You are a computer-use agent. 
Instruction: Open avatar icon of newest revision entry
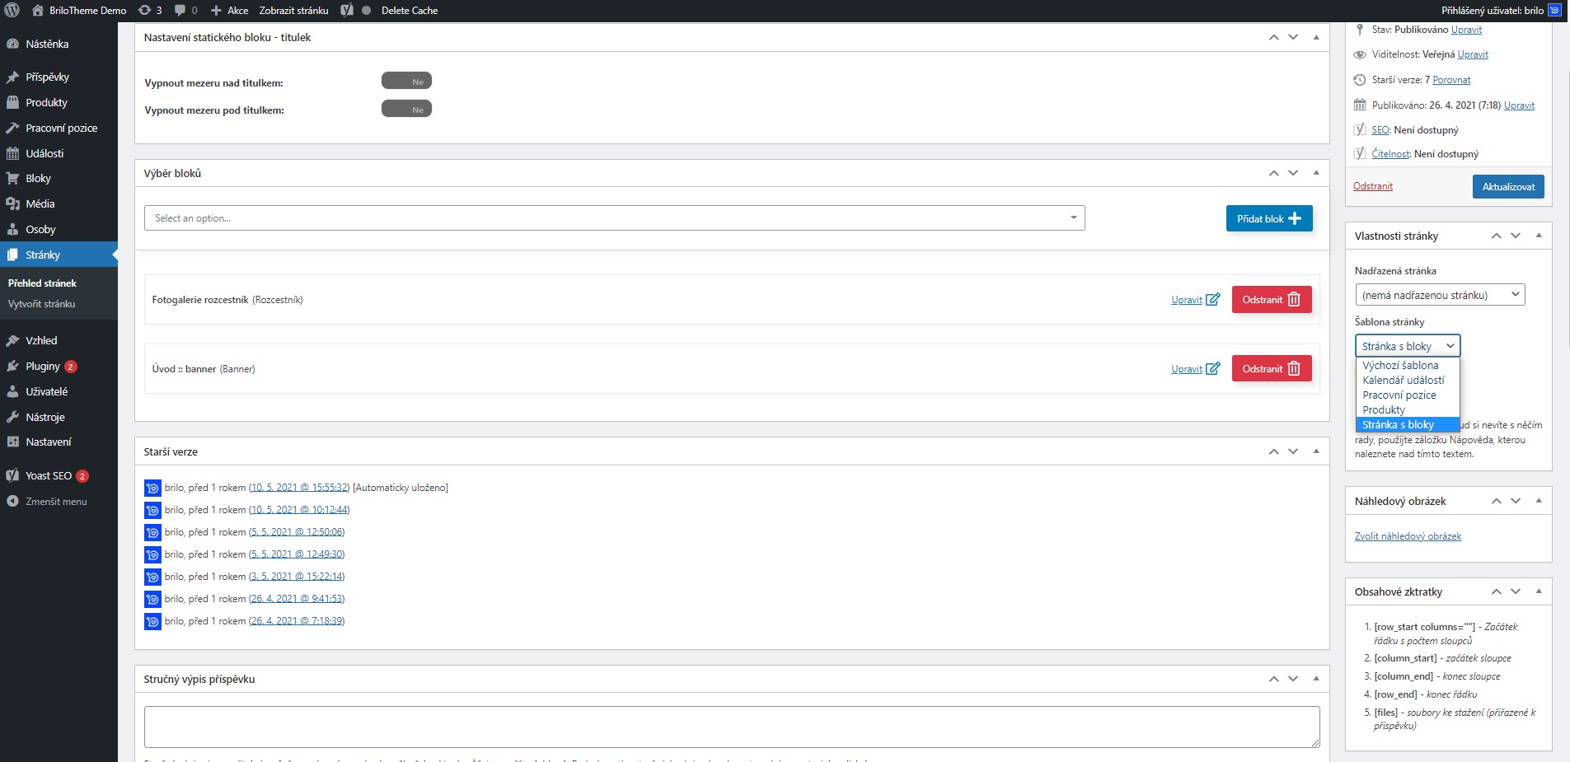pos(152,489)
